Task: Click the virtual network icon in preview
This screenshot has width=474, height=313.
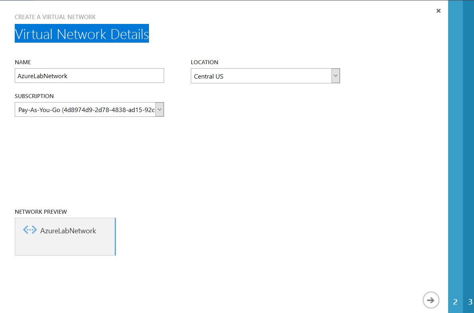Action: [x=30, y=230]
